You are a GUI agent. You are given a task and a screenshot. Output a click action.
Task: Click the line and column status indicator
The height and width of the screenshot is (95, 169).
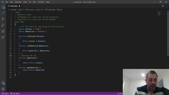pyautogui.click(x=120, y=93)
